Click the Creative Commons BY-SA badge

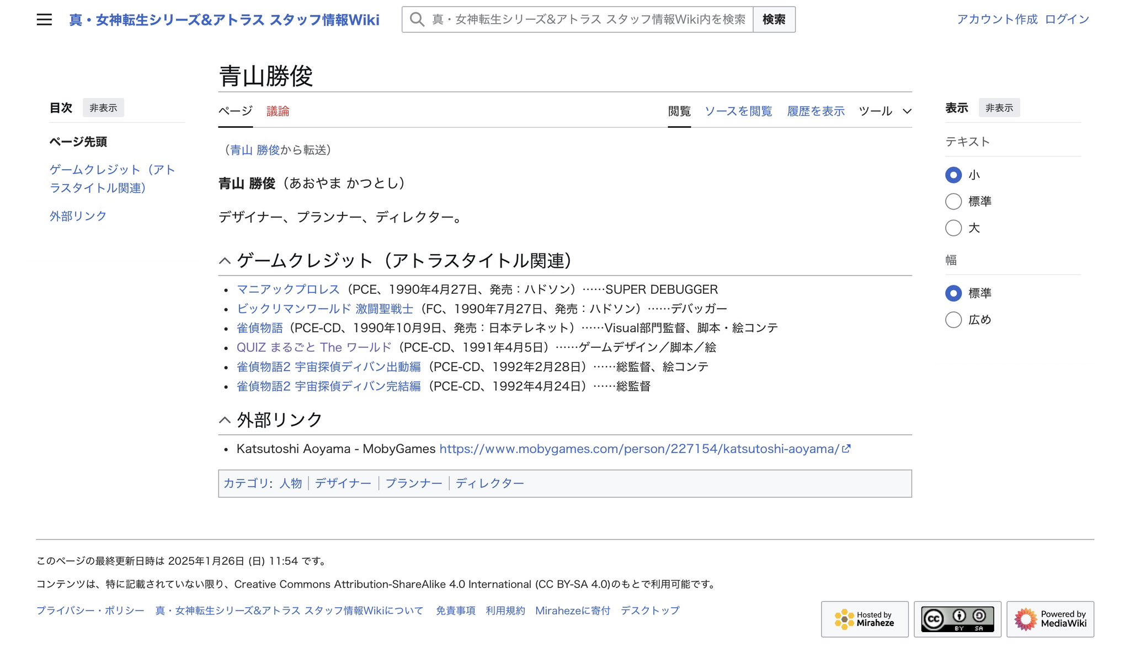(x=957, y=619)
